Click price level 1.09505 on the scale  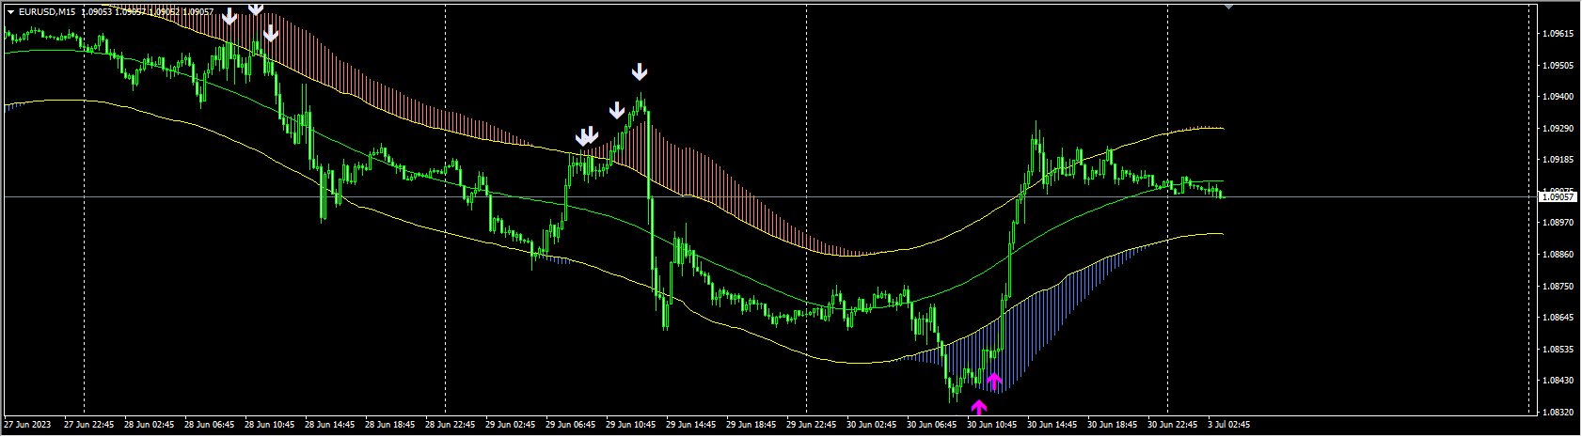pos(1558,66)
